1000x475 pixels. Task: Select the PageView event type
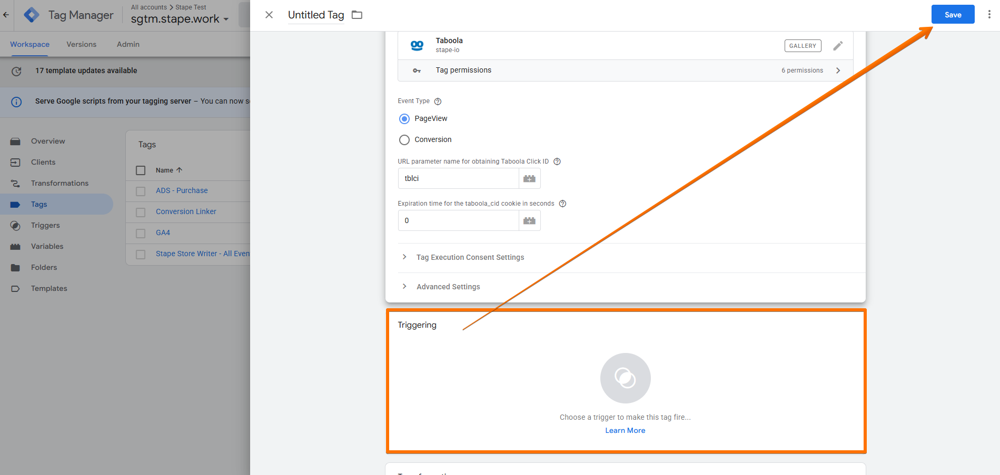404,119
